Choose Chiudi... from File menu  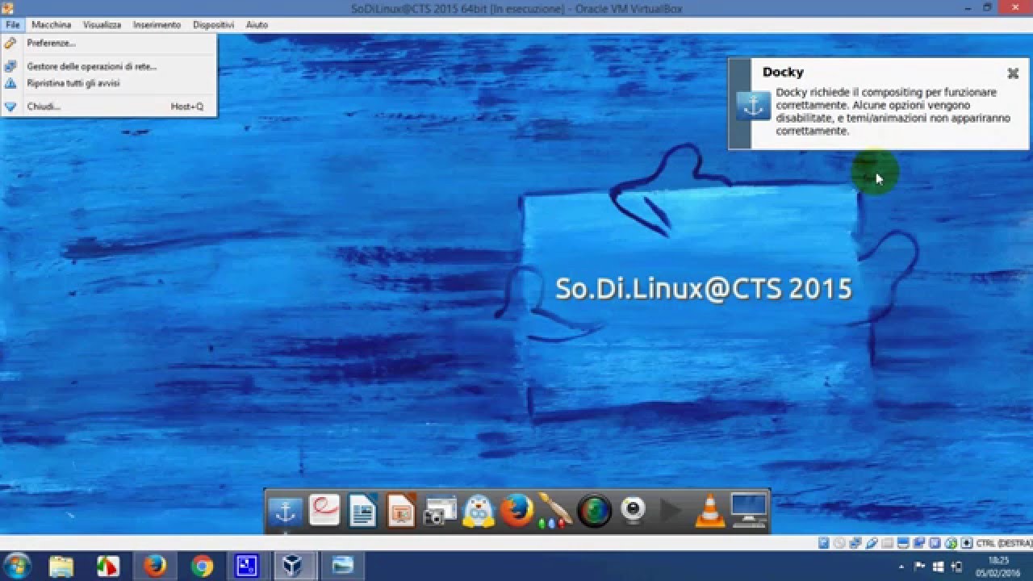[x=108, y=107]
